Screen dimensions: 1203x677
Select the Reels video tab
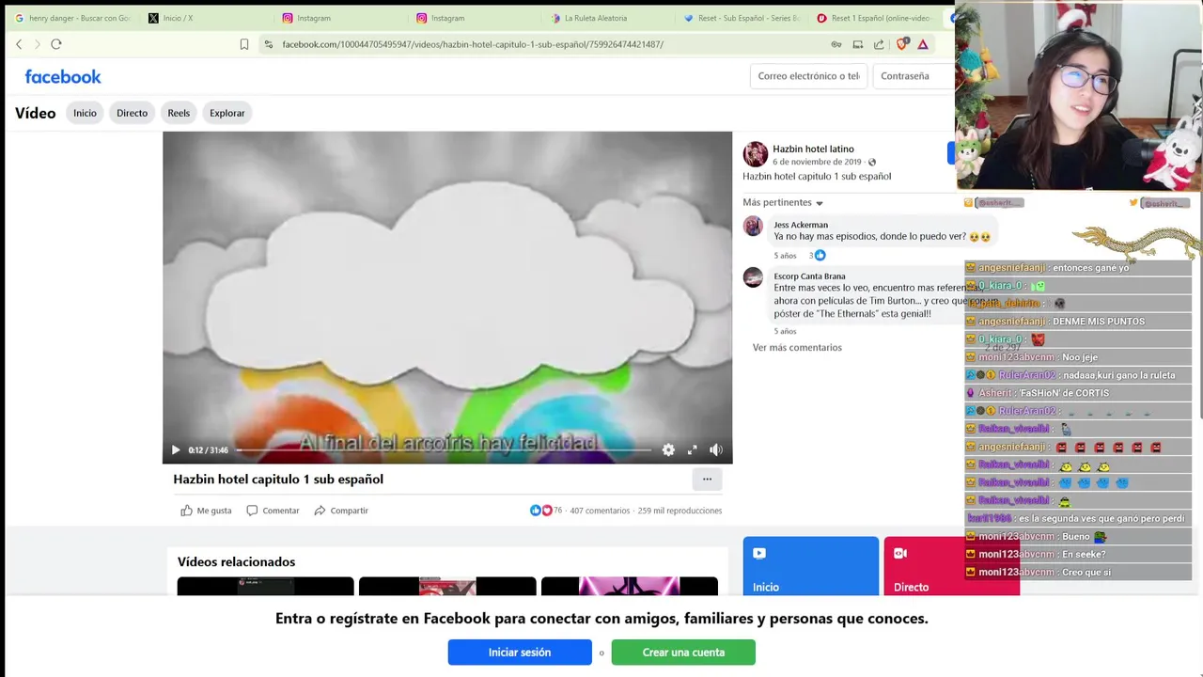pos(179,113)
